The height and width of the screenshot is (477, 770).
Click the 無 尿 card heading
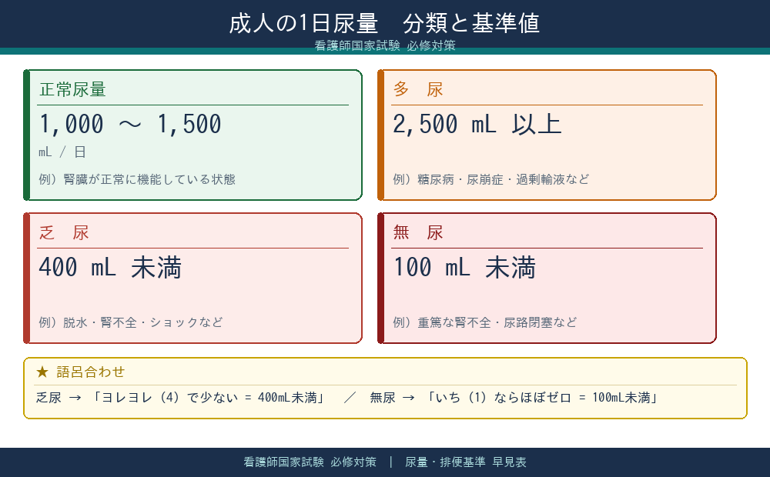coord(418,232)
